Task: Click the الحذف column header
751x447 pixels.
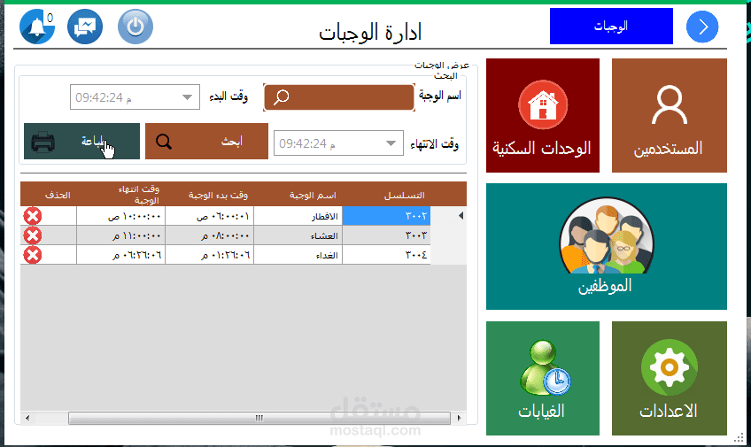Action: pyautogui.click(x=49, y=195)
